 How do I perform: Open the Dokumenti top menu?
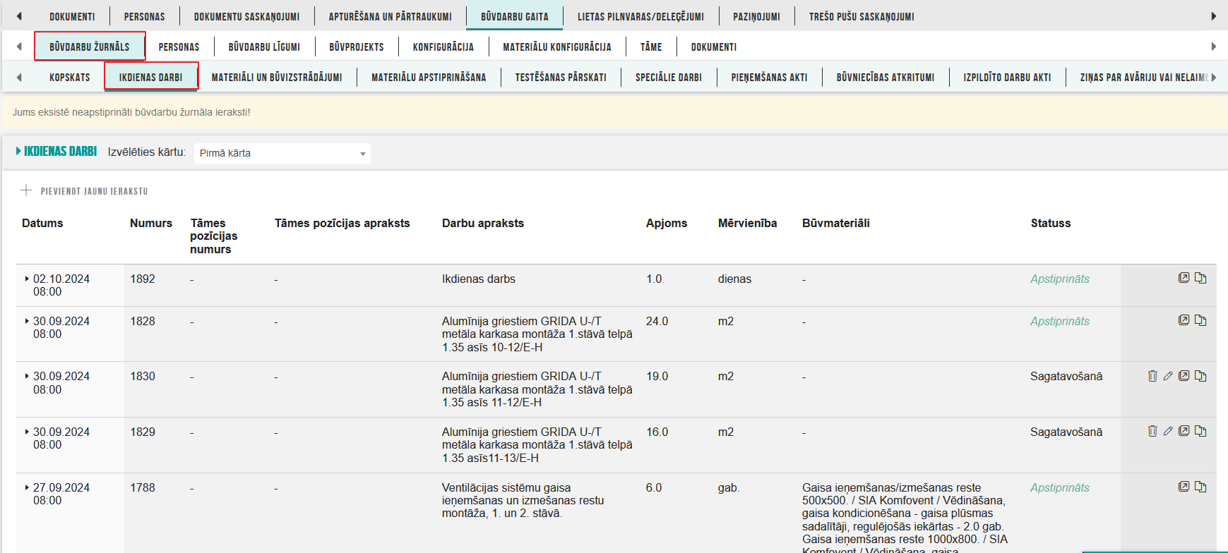point(72,16)
